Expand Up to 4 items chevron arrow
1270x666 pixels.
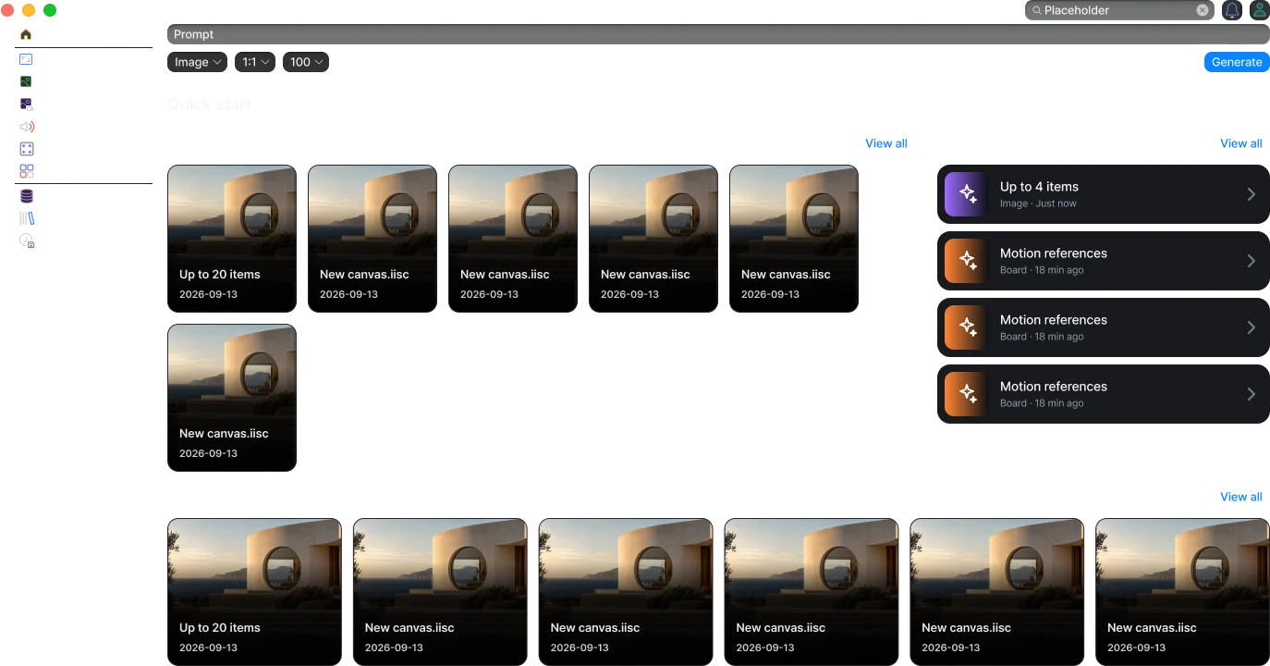tap(1252, 194)
